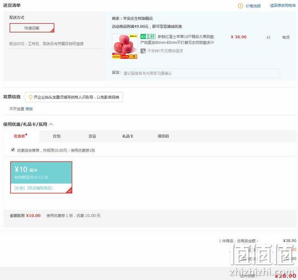Viewport: 298px width, 280px height.
Task: Switch to the 京豆 tab
Action: (92, 136)
